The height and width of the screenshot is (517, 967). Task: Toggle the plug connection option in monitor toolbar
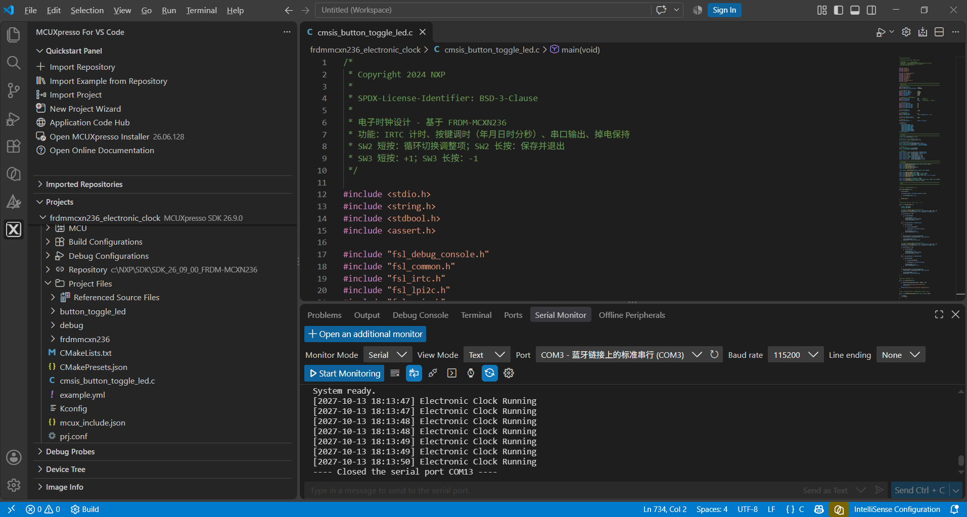[x=433, y=373]
